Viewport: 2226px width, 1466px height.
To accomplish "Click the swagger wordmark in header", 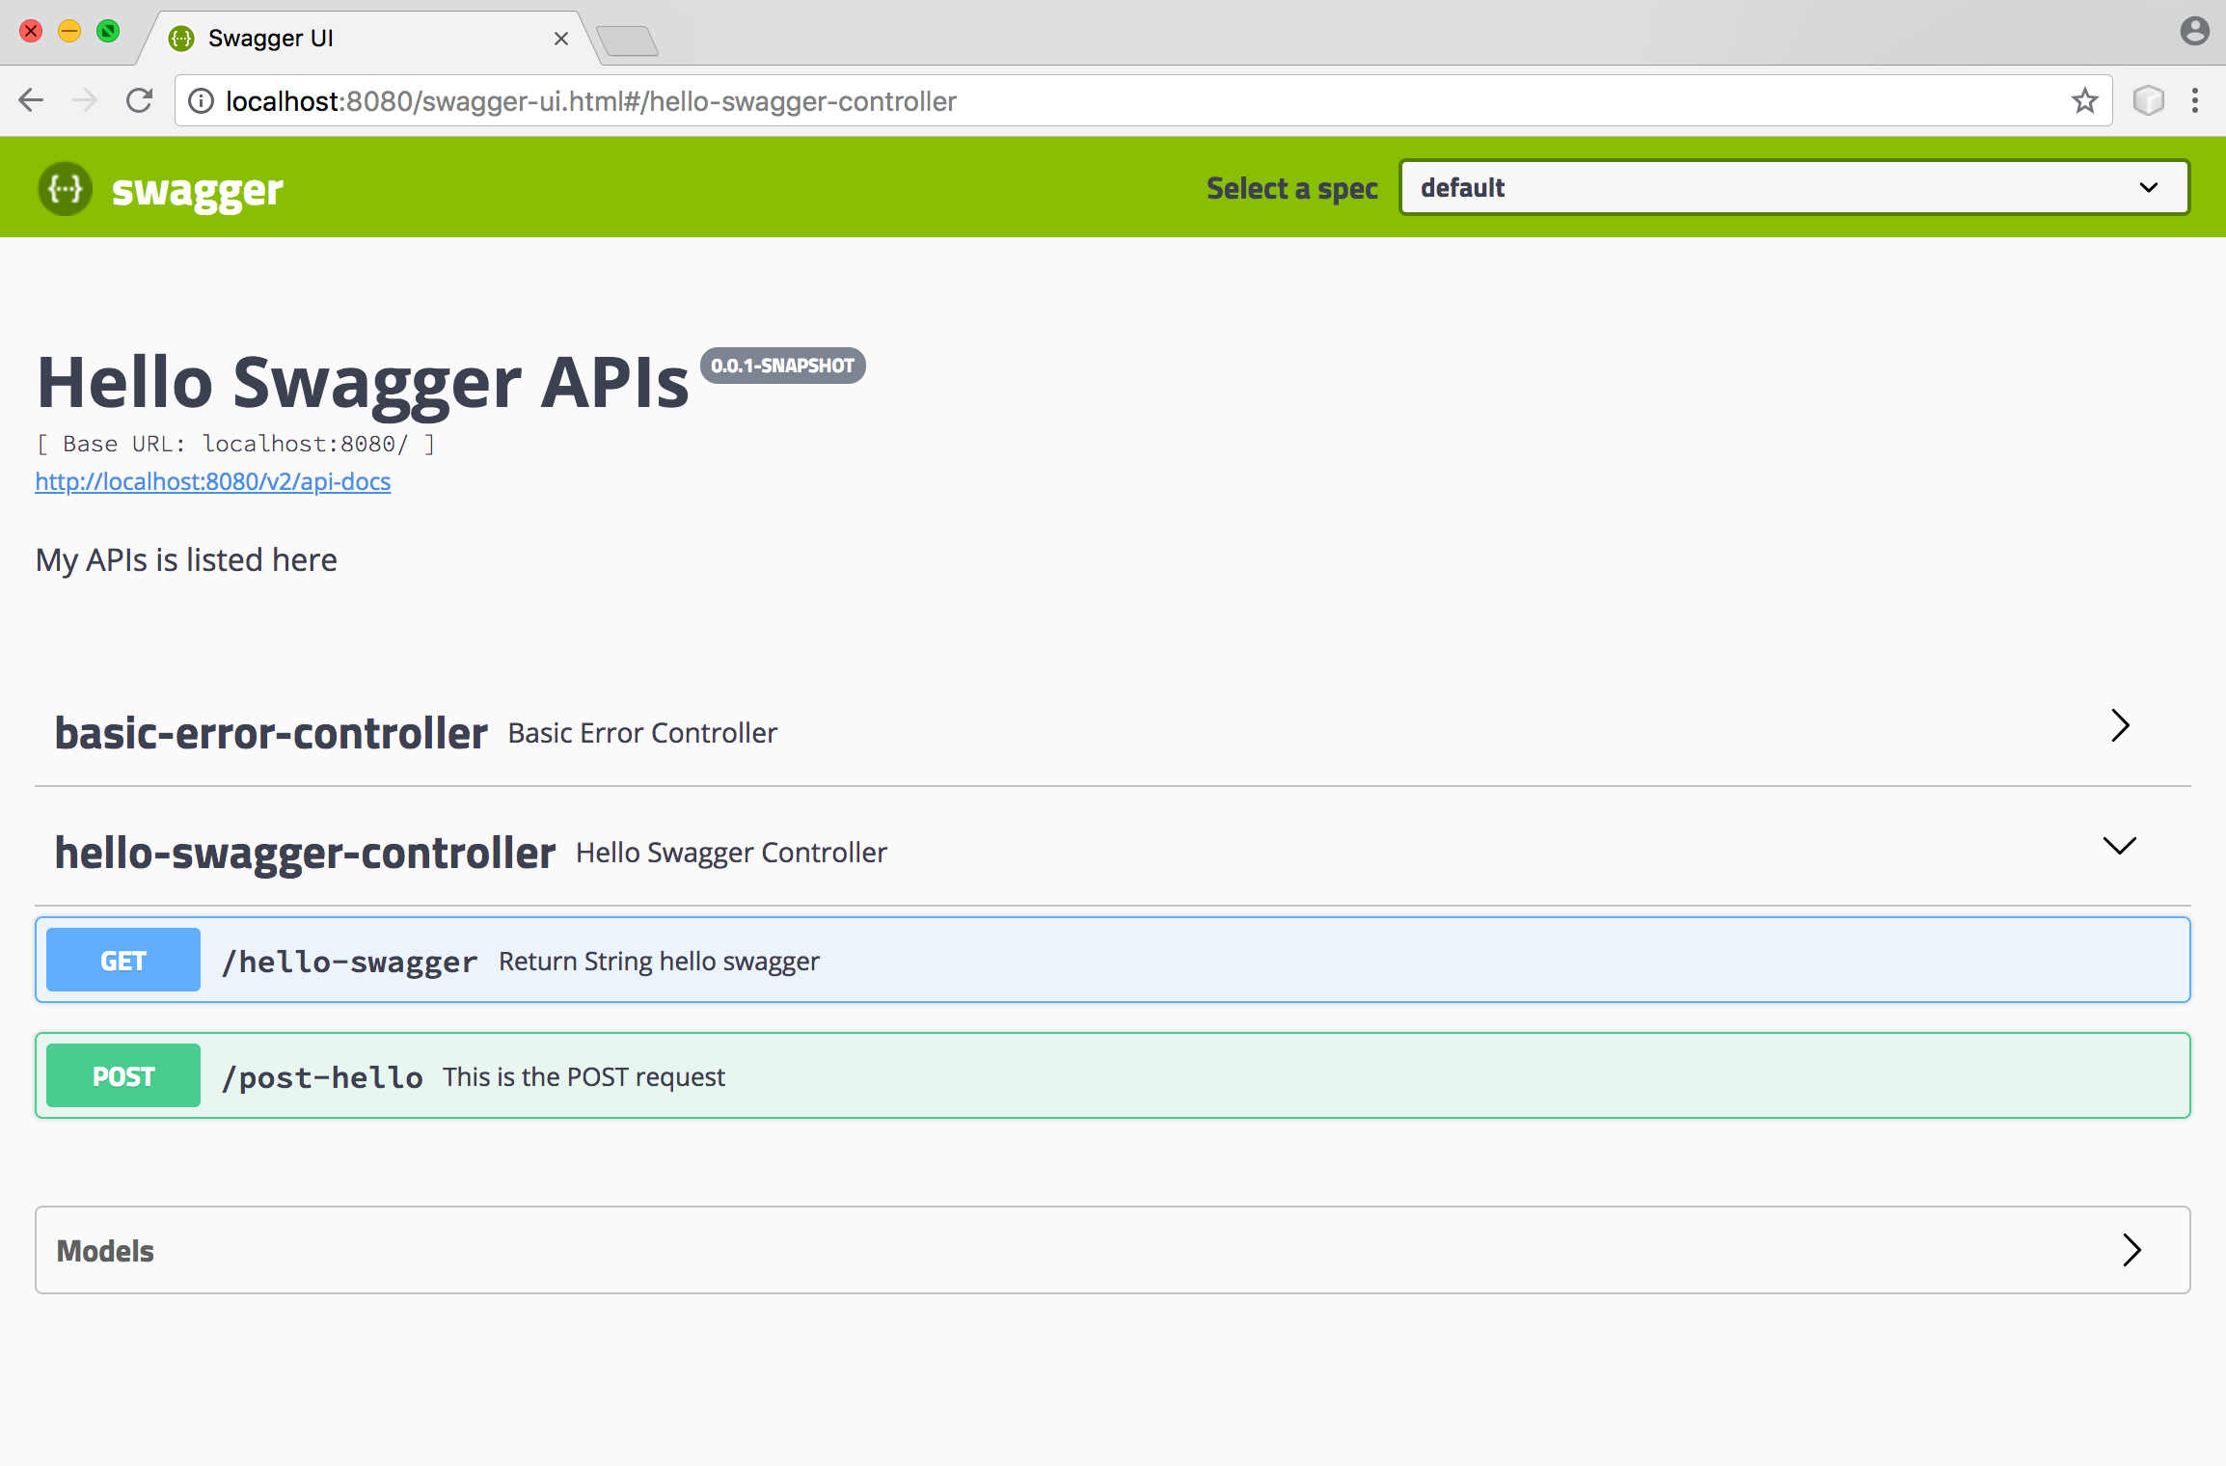I will 198,191.
